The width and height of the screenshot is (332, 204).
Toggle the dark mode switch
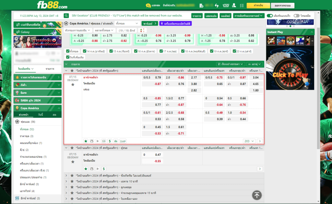tap(296, 16)
